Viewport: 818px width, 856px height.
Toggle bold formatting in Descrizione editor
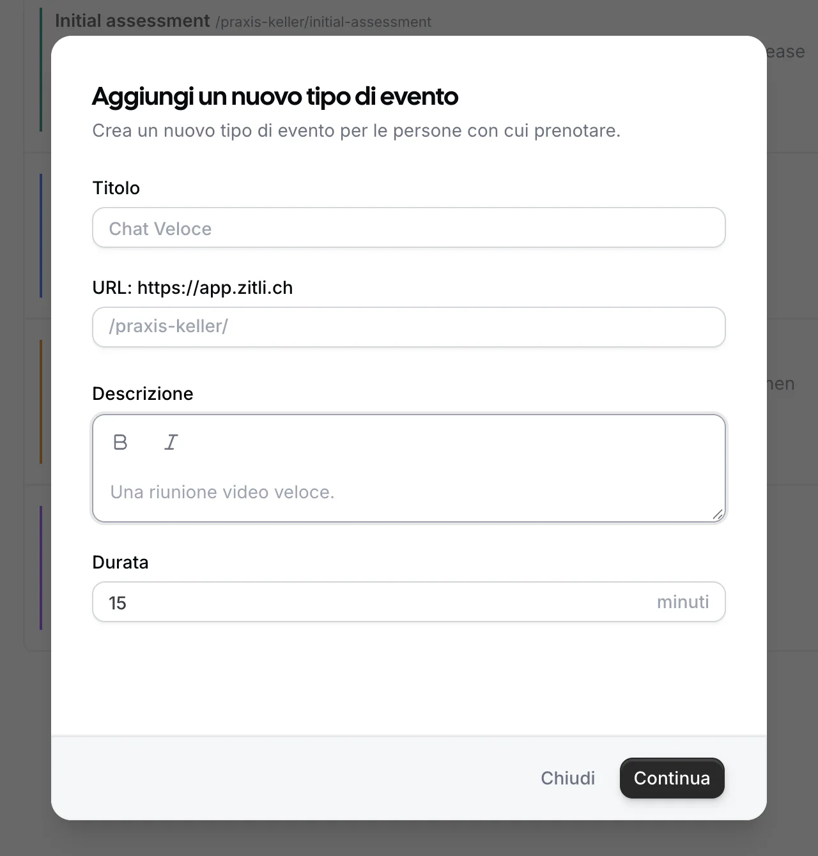pyautogui.click(x=120, y=442)
